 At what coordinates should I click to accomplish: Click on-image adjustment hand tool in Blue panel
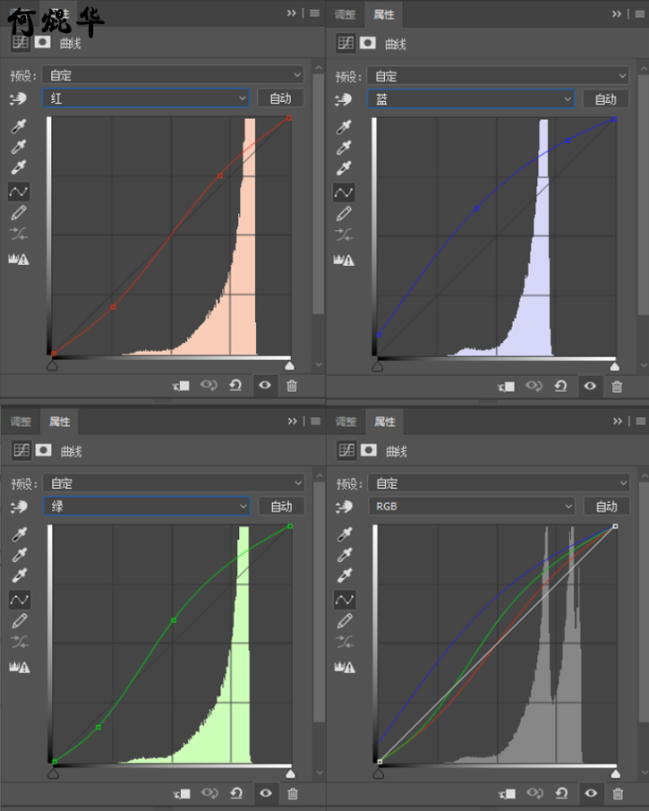pos(344,99)
